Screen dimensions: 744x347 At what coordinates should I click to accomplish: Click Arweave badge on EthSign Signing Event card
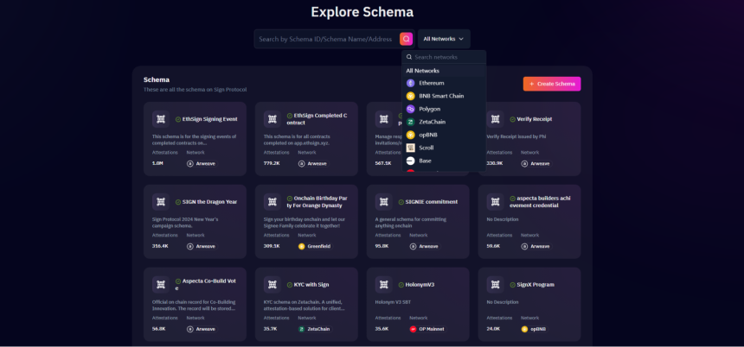click(x=202, y=164)
